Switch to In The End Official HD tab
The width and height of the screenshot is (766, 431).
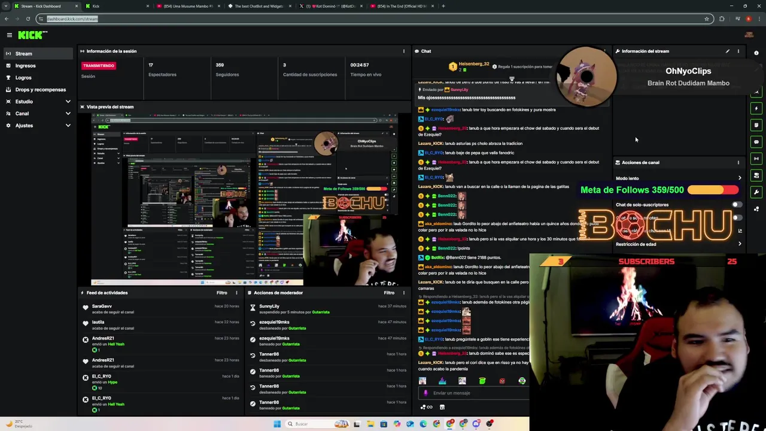pos(402,6)
